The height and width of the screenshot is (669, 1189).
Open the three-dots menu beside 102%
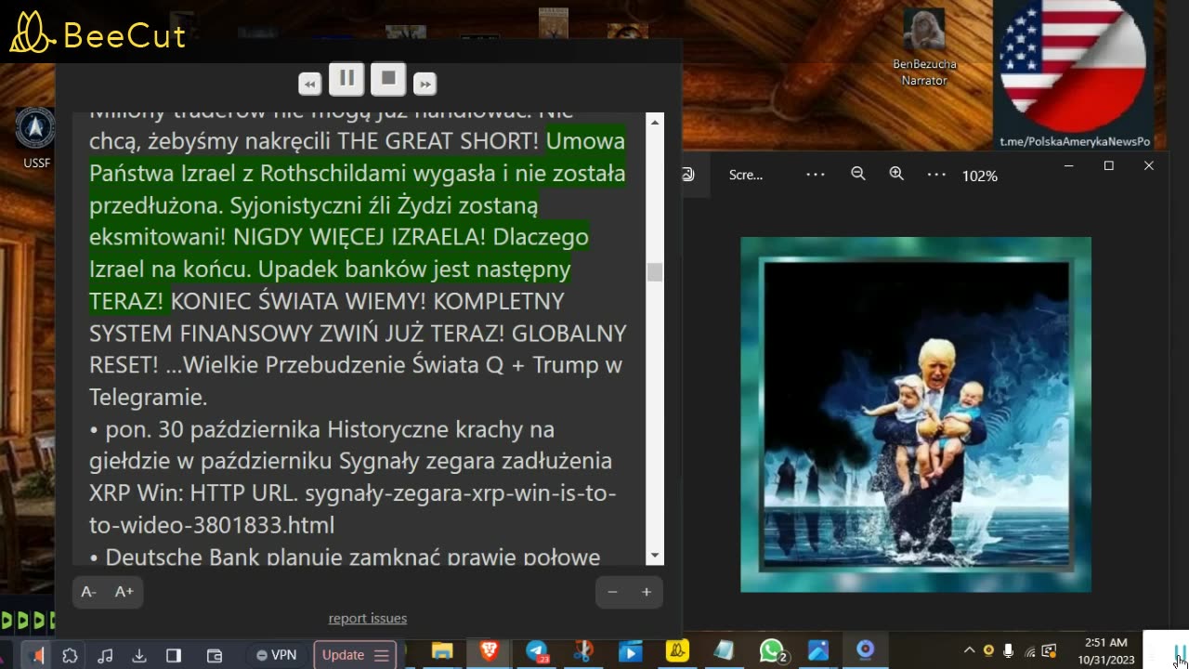click(x=936, y=175)
